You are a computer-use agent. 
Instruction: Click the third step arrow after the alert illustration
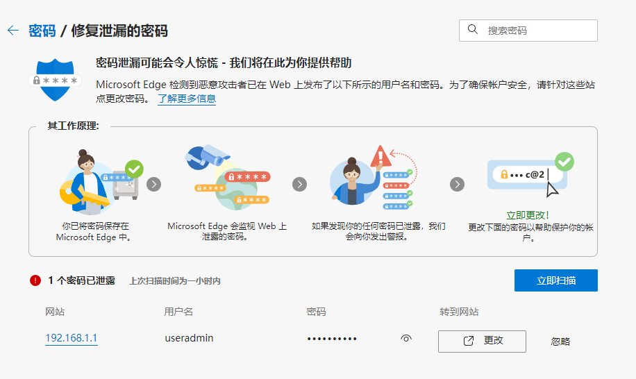tap(457, 185)
